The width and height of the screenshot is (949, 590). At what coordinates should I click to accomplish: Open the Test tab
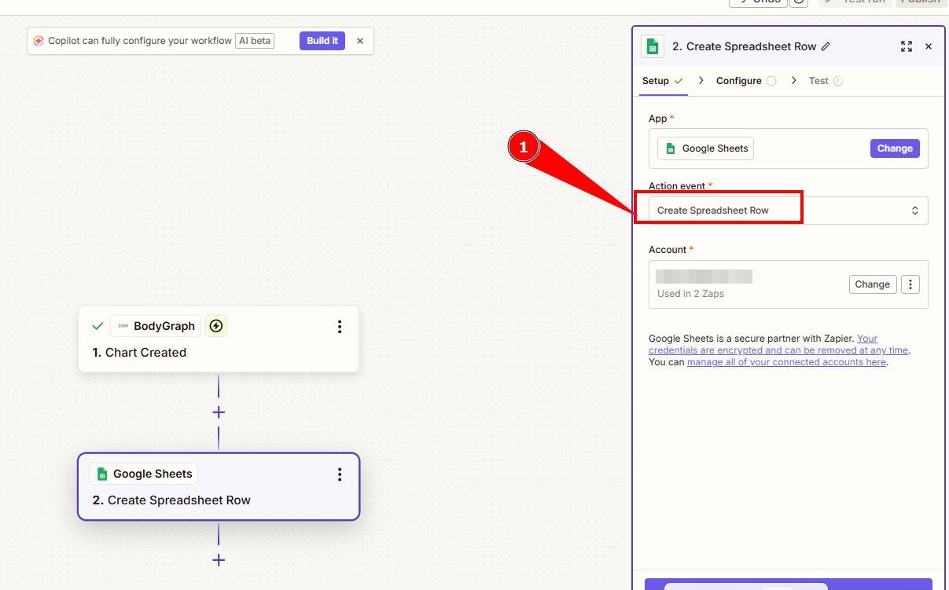[x=818, y=81]
